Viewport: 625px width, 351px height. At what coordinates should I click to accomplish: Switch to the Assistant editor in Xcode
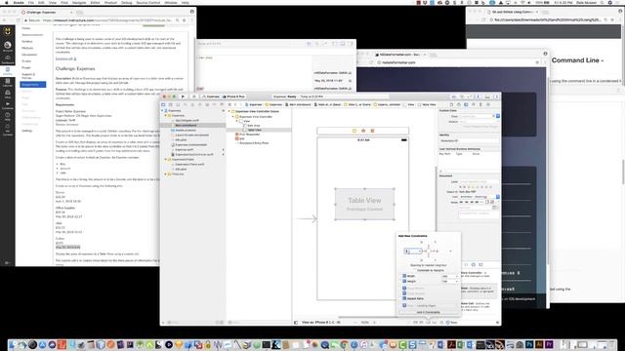tap(462, 97)
